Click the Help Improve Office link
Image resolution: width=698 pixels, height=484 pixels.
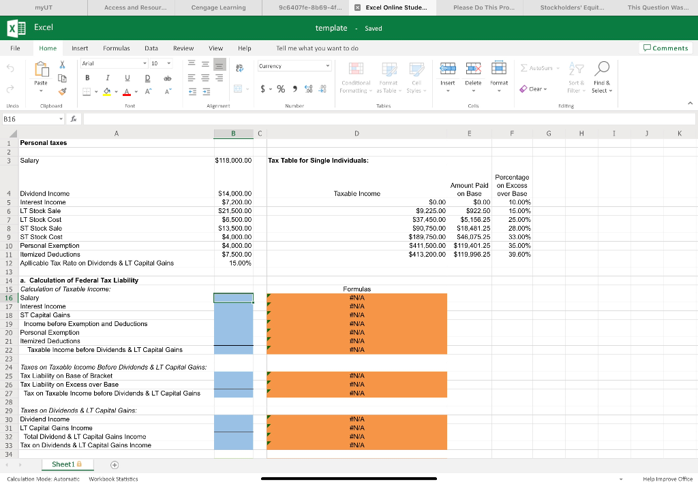click(667, 479)
